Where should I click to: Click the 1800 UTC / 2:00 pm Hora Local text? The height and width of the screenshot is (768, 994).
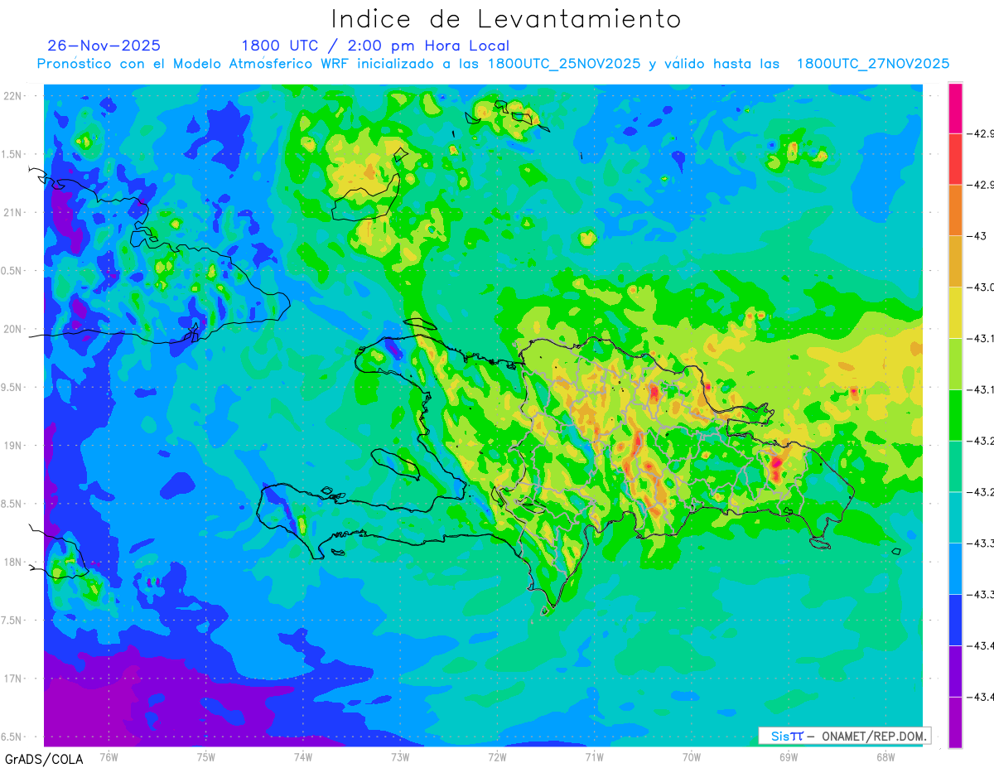pyautogui.click(x=375, y=46)
